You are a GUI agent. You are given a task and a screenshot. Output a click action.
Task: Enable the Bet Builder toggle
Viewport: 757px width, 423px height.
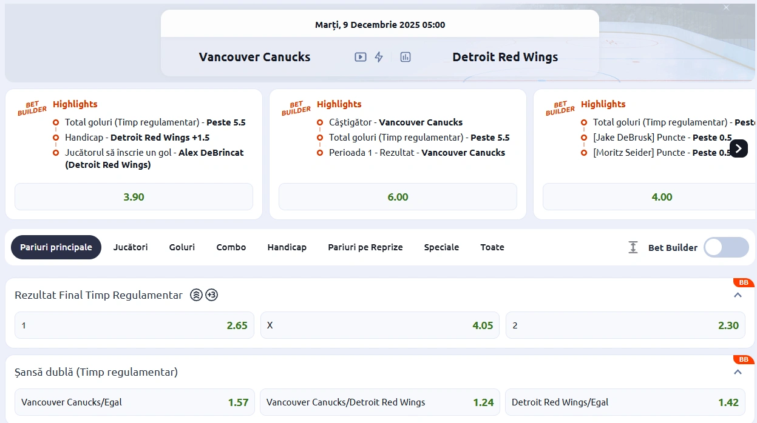click(x=726, y=247)
